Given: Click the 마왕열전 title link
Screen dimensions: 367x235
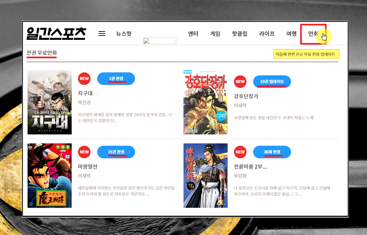Looking at the screenshot, I should [88, 167].
